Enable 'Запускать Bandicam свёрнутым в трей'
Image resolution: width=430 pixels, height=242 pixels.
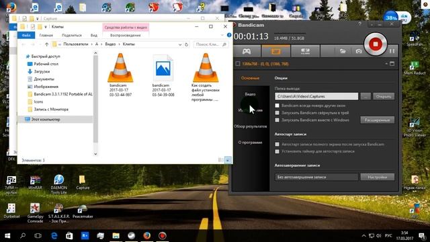(x=277, y=113)
